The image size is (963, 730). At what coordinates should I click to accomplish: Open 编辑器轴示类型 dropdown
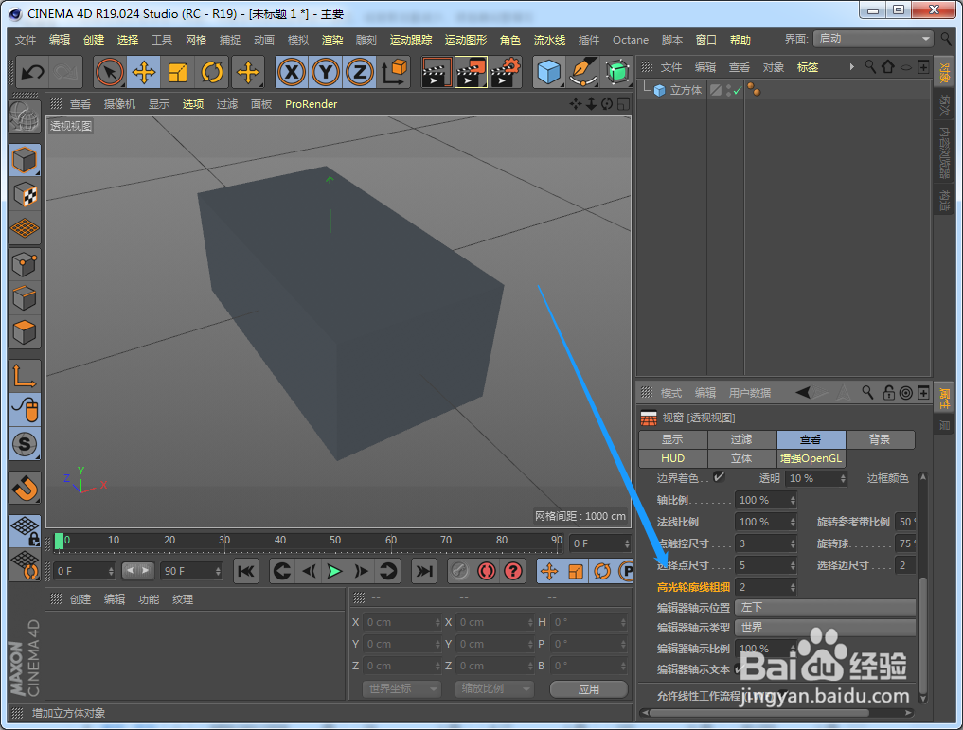point(826,627)
